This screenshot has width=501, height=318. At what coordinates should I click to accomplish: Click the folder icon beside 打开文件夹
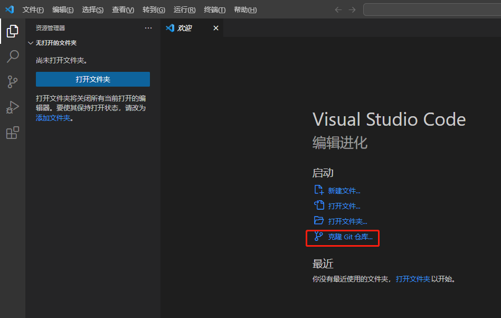[318, 220]
